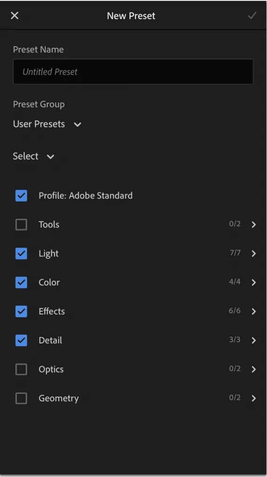This screenshot has width=267, height=477.
Task: Tap the Detail row label
Action: [x=50, y=340]
